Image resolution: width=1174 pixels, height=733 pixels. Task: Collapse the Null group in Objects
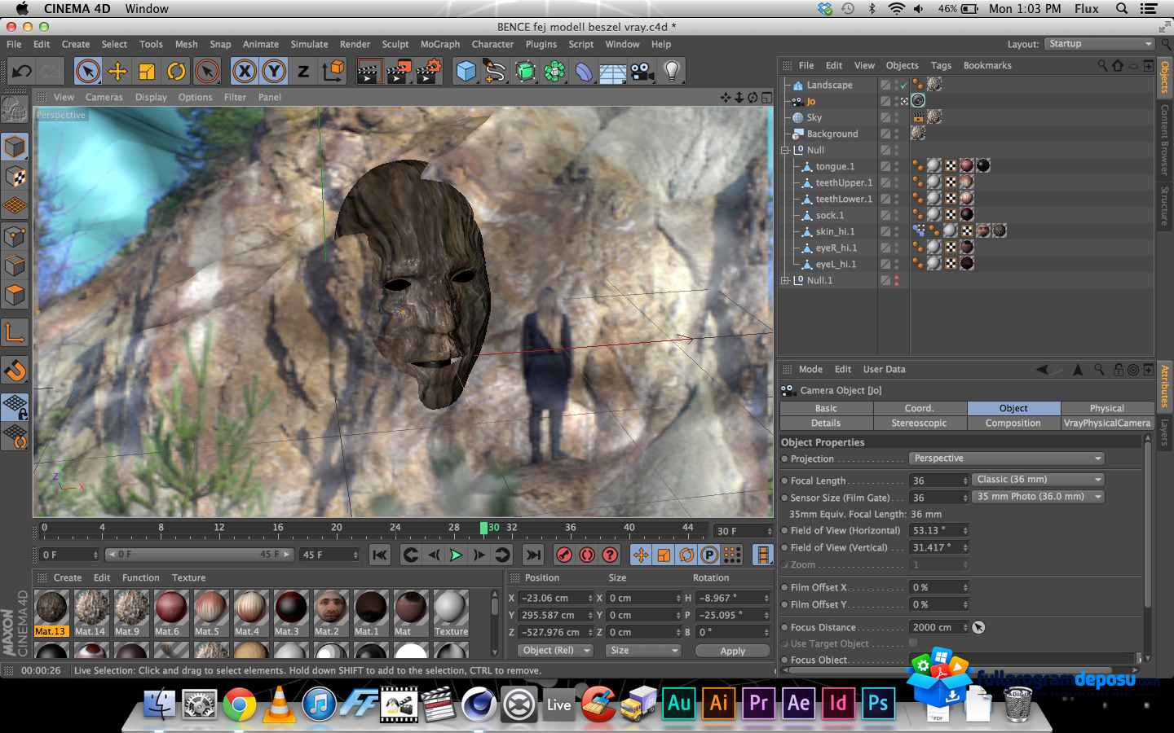[785, 150]
